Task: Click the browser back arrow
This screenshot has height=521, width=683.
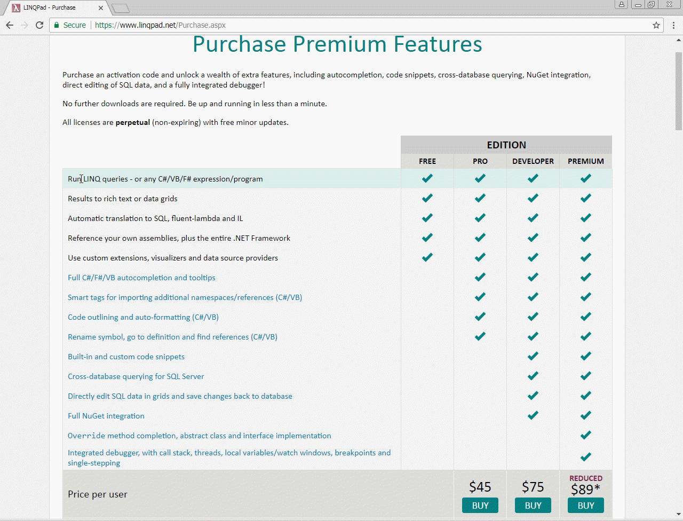Action: [10, 25]
